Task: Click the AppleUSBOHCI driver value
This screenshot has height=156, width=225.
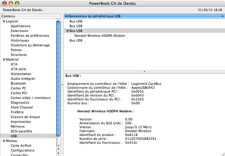Action: tap(143, 88)
